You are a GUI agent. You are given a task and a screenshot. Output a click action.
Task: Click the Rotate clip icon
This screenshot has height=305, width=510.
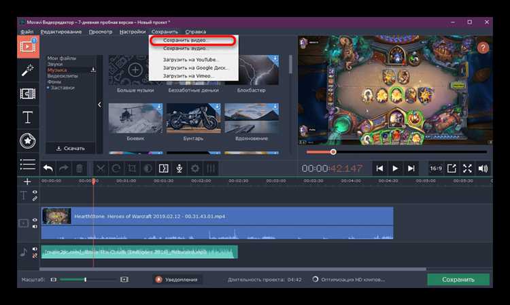pyautogui.click(x=116, y=168)
